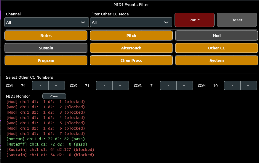Toggle the System filter button

pyautogui.click(x=216, y=60)
